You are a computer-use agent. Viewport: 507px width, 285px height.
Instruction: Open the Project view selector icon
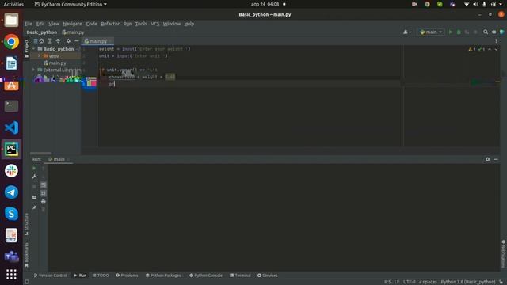point(36,41)
